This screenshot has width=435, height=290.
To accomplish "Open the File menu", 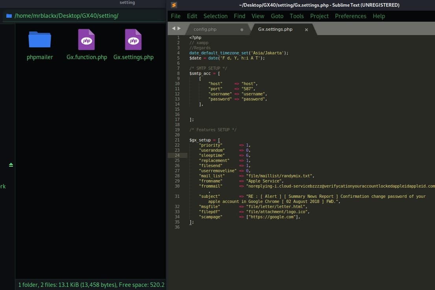I will 176,16.
